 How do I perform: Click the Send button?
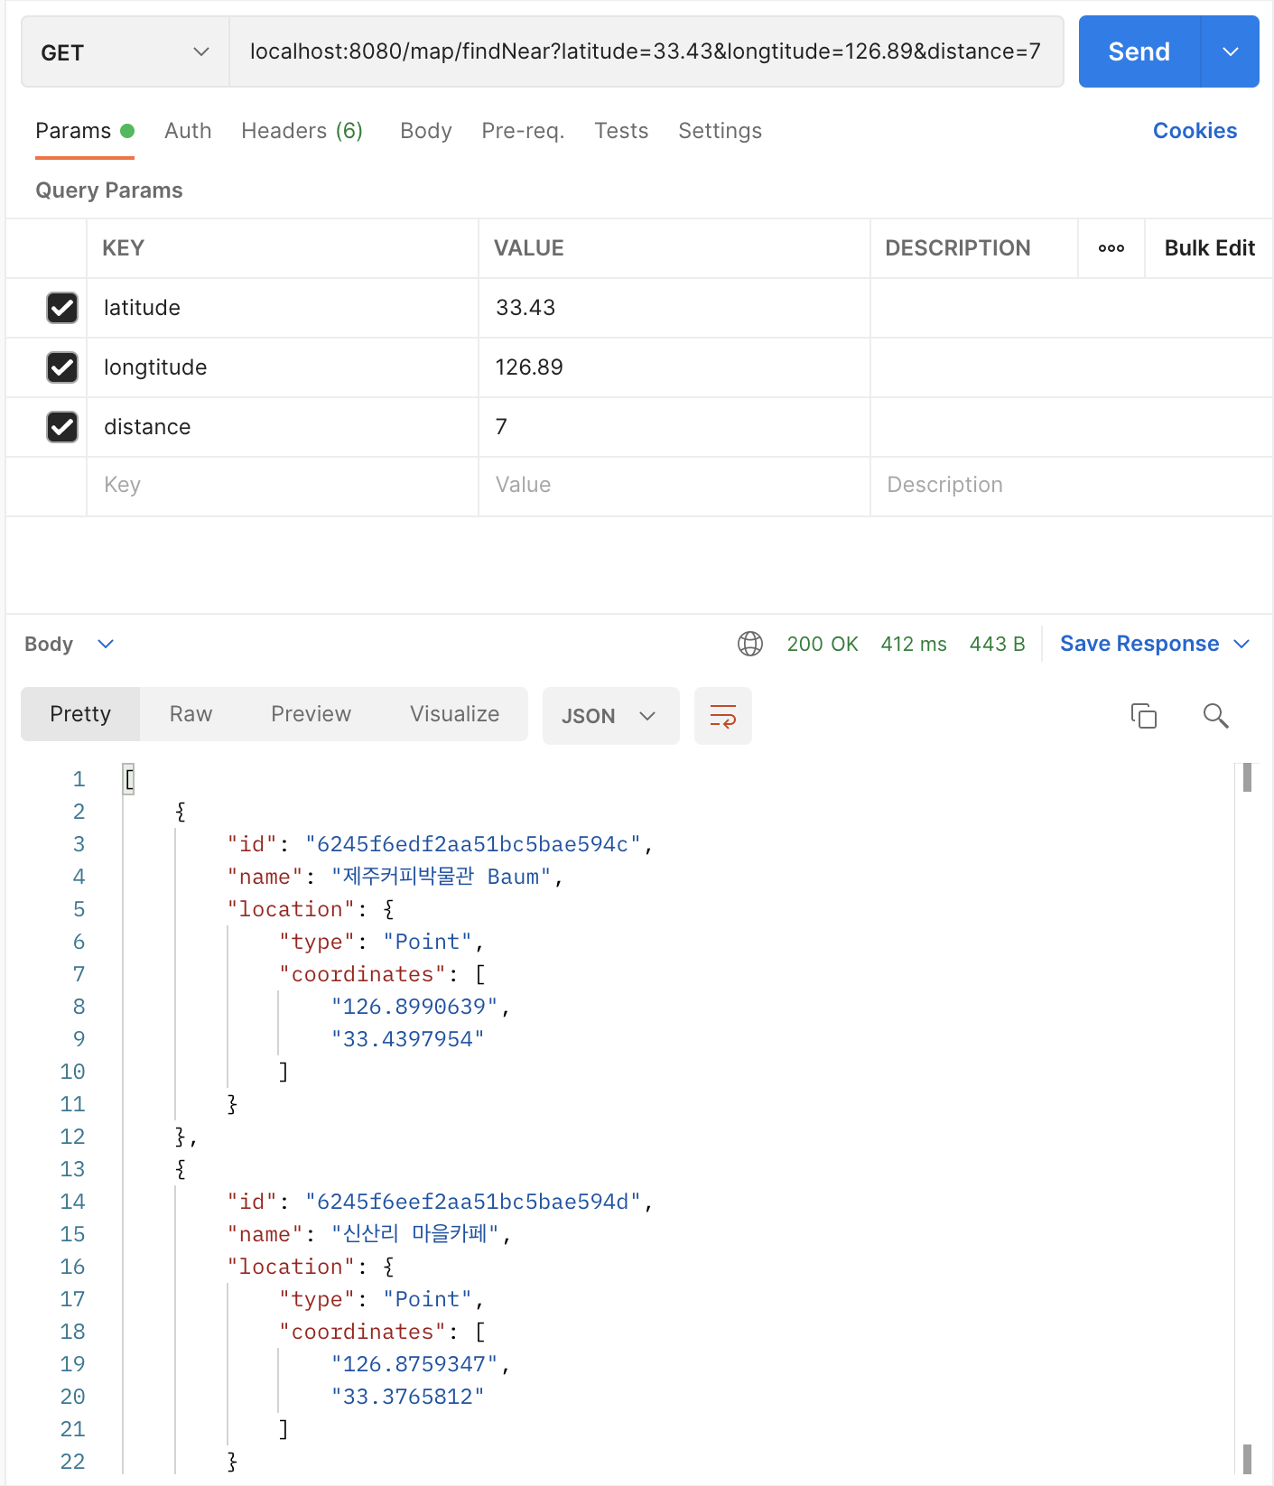coord(1139,51)
